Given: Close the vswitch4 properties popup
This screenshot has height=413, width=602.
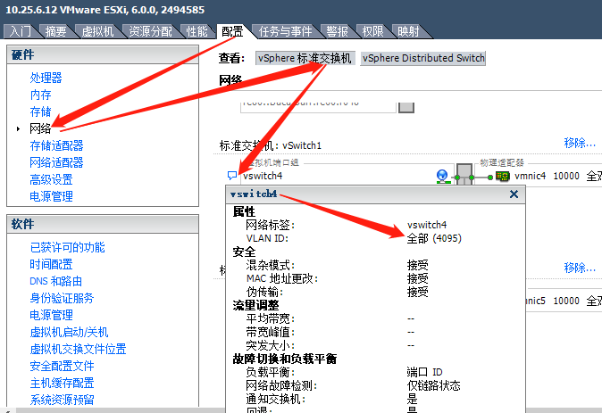Looking at the screenshot, I should (514, 194).
